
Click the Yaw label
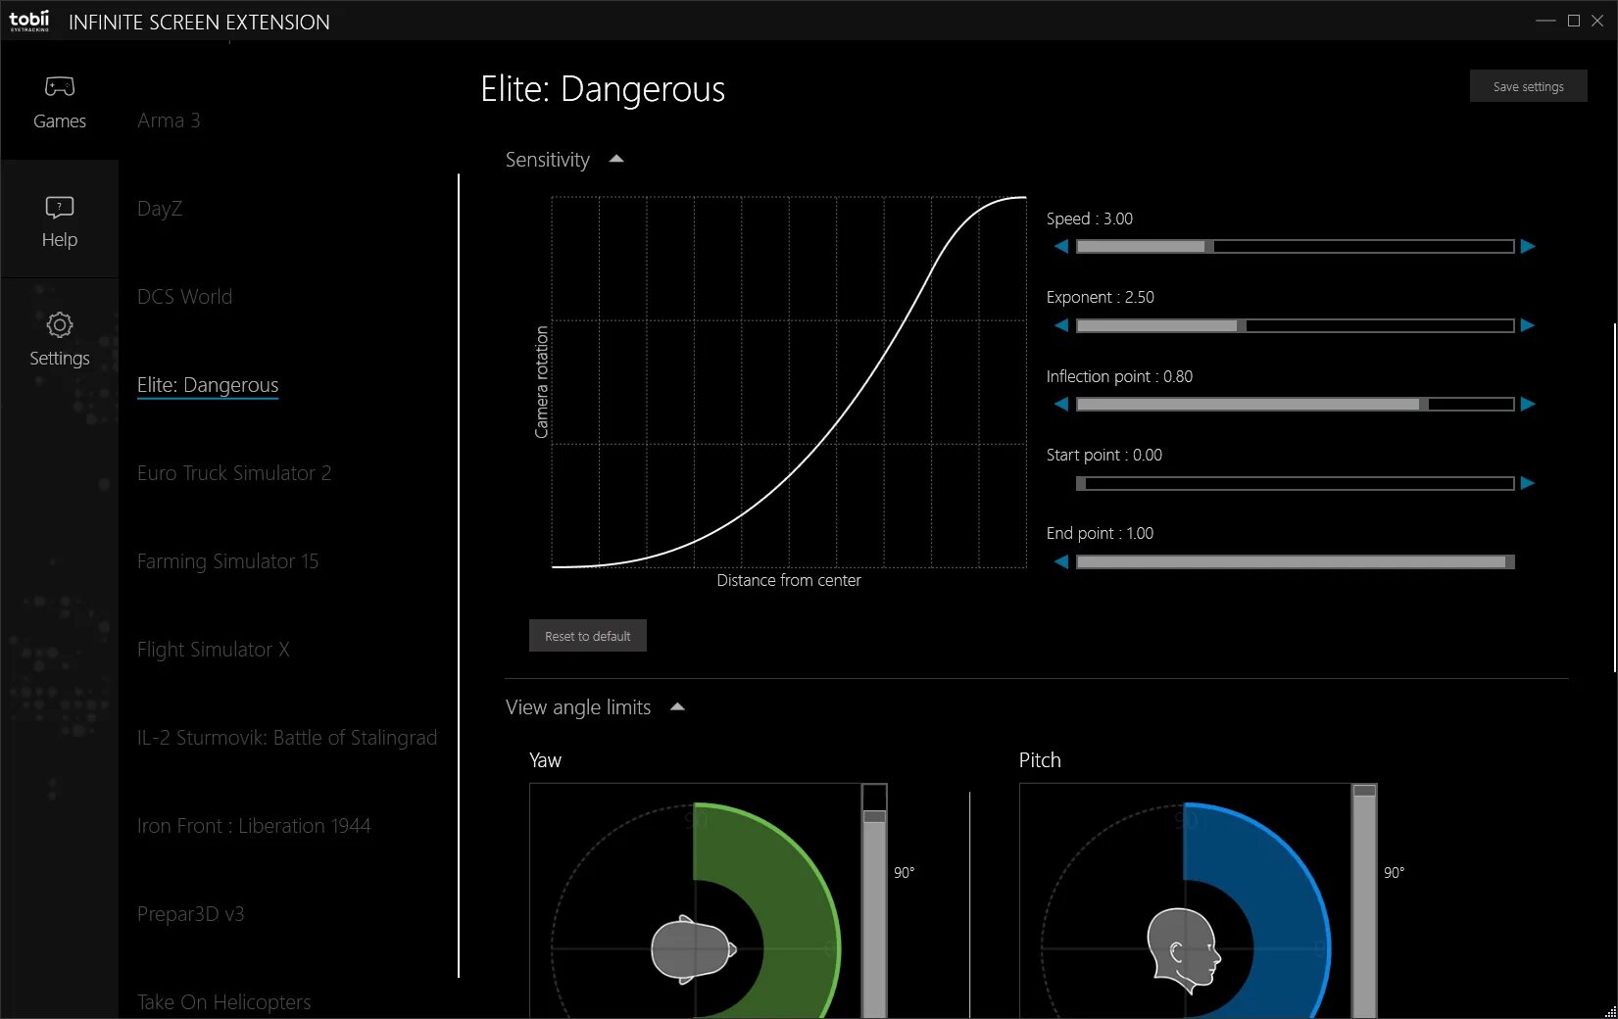545,760
